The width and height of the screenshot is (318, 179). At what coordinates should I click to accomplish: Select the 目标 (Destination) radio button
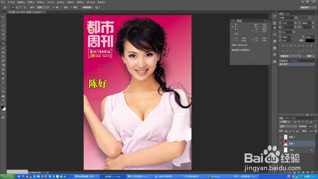pyautogui.click(x=62, y=8)
